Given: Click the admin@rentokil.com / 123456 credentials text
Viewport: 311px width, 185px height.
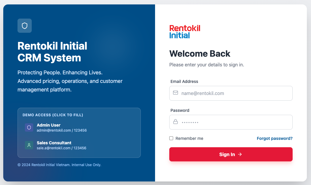Looking at the screenshot, I should coord(62,130).
